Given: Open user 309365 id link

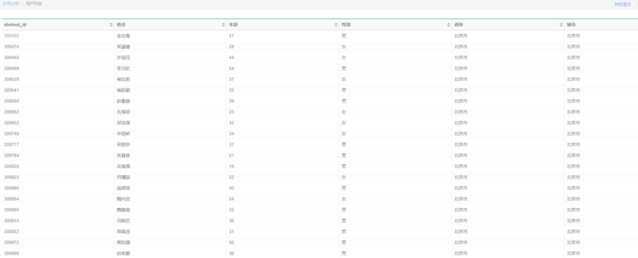Looking at the screenshot, I should pos(11,36).
